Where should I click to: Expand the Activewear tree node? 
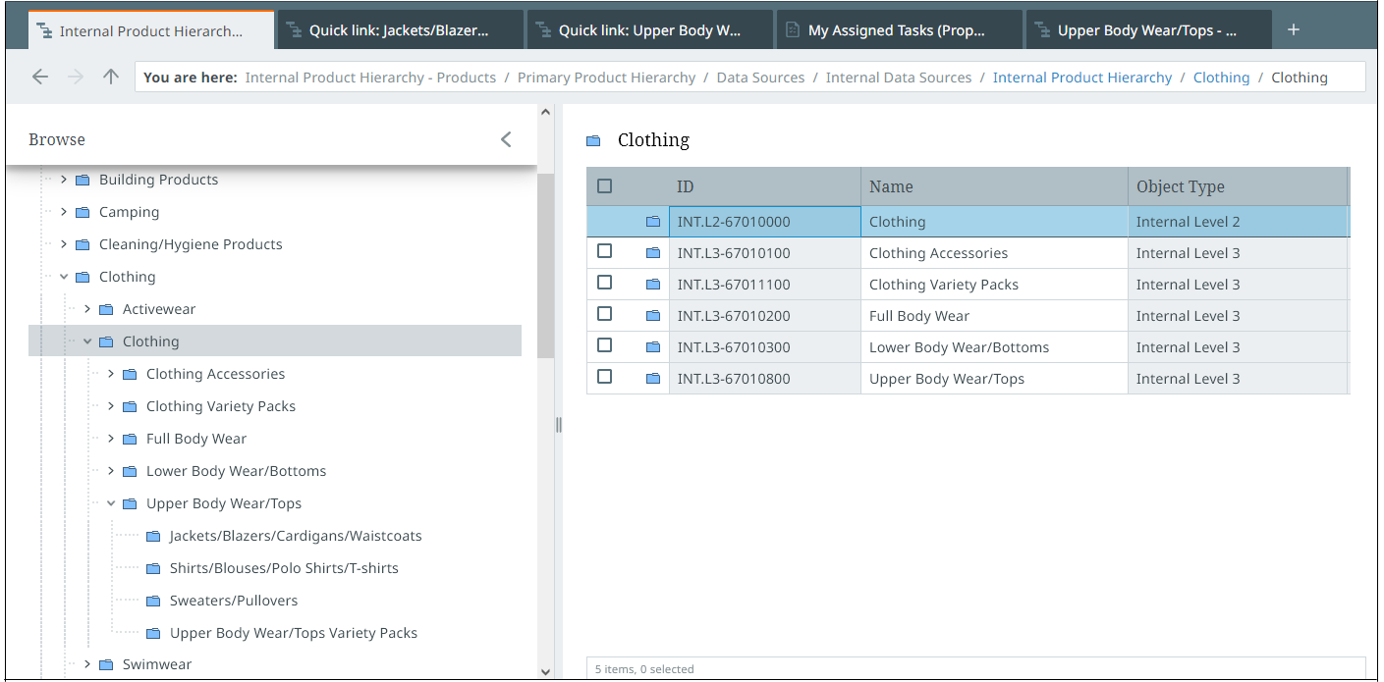87,309
